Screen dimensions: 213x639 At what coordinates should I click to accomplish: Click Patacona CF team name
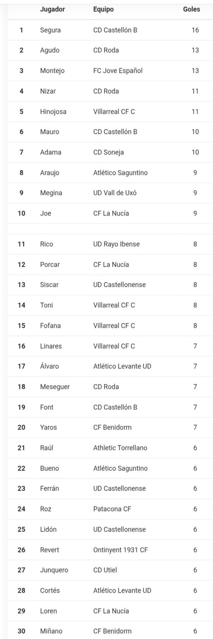tap(112, 509)
